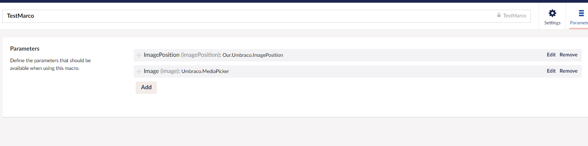Remove the ImagePosition parameter
The height and width of the screenshot is (146, 588).
coord(568,55)
